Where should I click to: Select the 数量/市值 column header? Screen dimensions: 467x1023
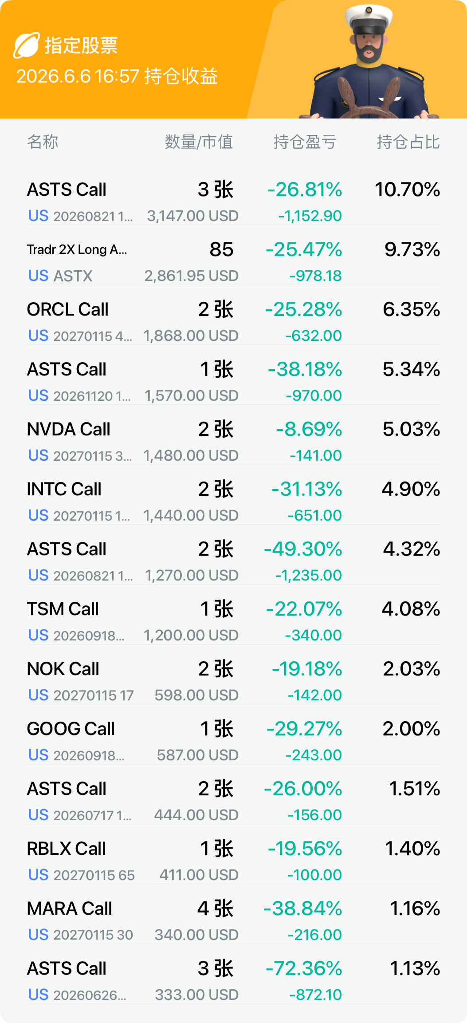199,142
